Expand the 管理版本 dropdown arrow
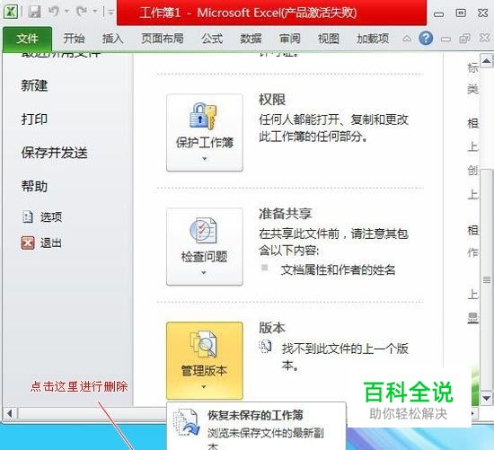The width and height of the screenshot is (494, 450). 204,386
